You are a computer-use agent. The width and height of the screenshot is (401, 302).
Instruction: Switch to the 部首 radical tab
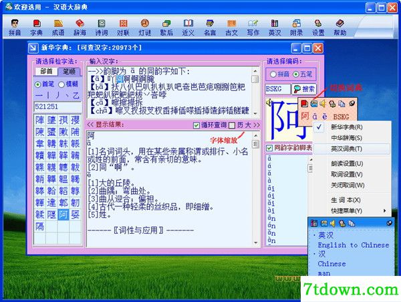[46, 71]
